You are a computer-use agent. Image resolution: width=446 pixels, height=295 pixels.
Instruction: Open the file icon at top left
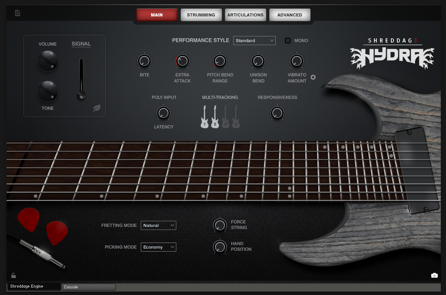[17, 13]
